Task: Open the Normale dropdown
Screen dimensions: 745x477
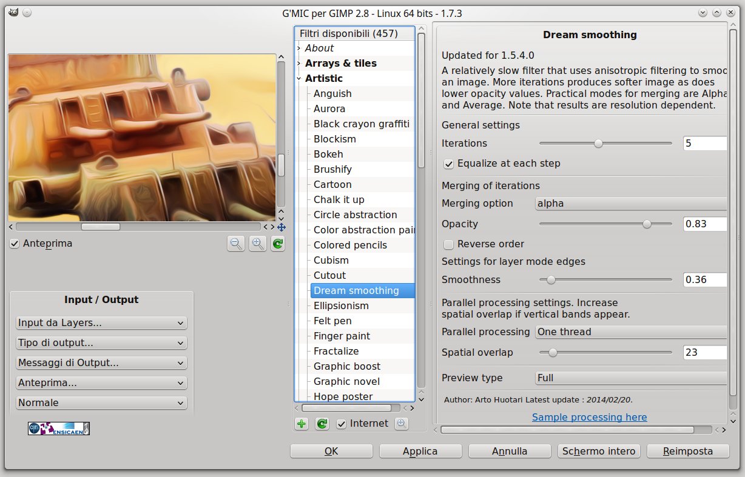Action: 101,403
